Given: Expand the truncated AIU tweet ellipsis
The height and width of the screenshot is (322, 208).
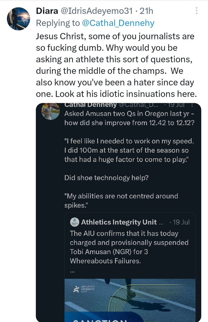Looking at the screenshot, I should point(72,272).
